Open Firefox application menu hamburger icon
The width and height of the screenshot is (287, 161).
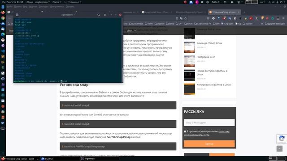[x=283, y=18]
